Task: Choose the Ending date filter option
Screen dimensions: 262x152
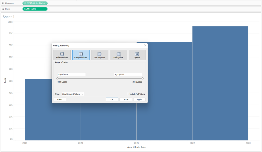Action: tap(118, 55)
